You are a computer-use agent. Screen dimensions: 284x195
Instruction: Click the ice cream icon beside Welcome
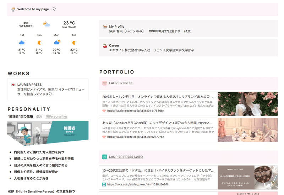13,9
